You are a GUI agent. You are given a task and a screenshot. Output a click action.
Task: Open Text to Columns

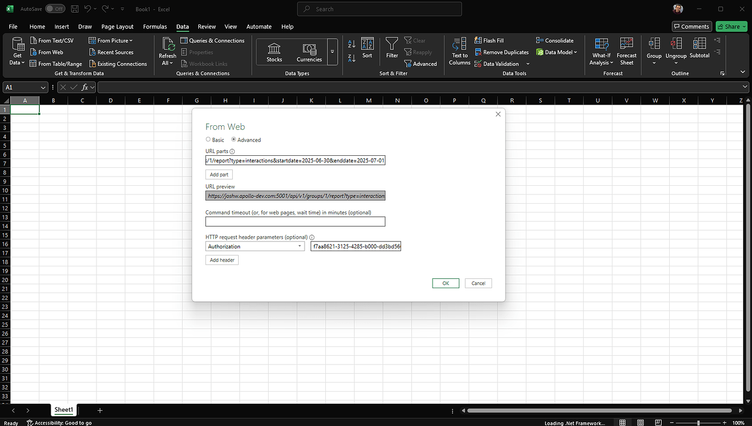click(459, 51)
